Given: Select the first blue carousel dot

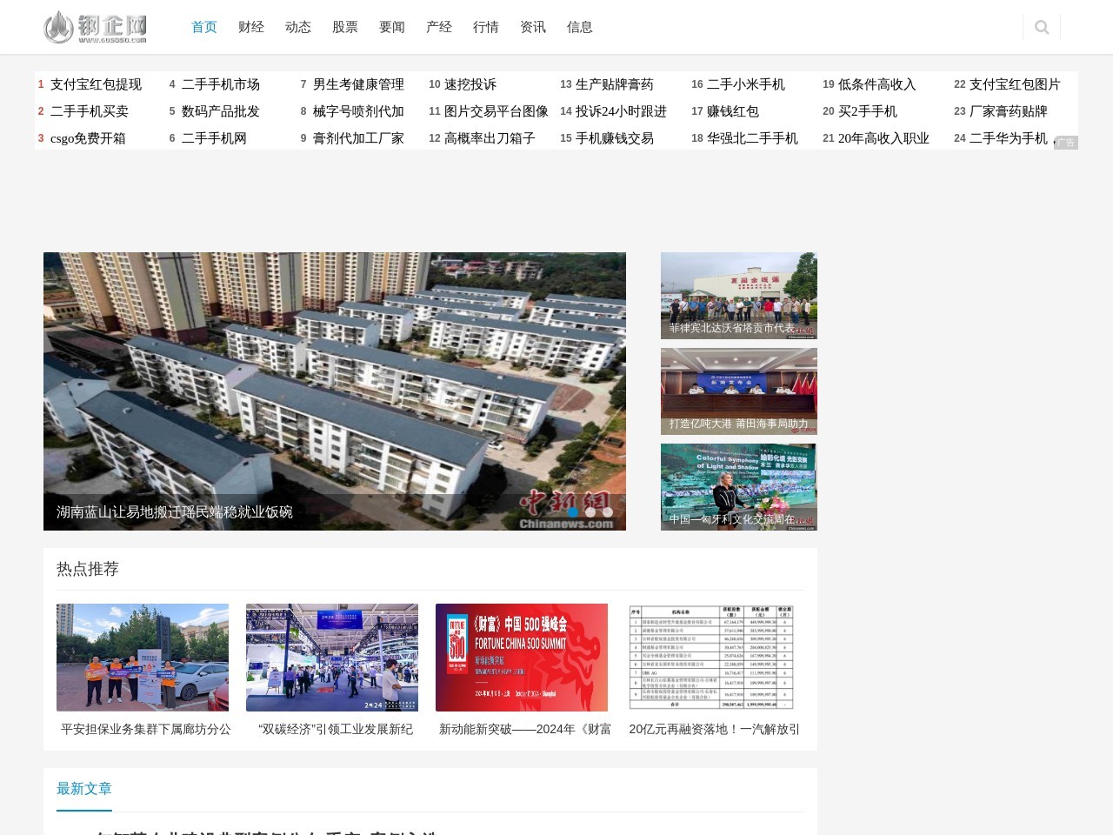Looking at the screenshot, I should click(573, 512).
